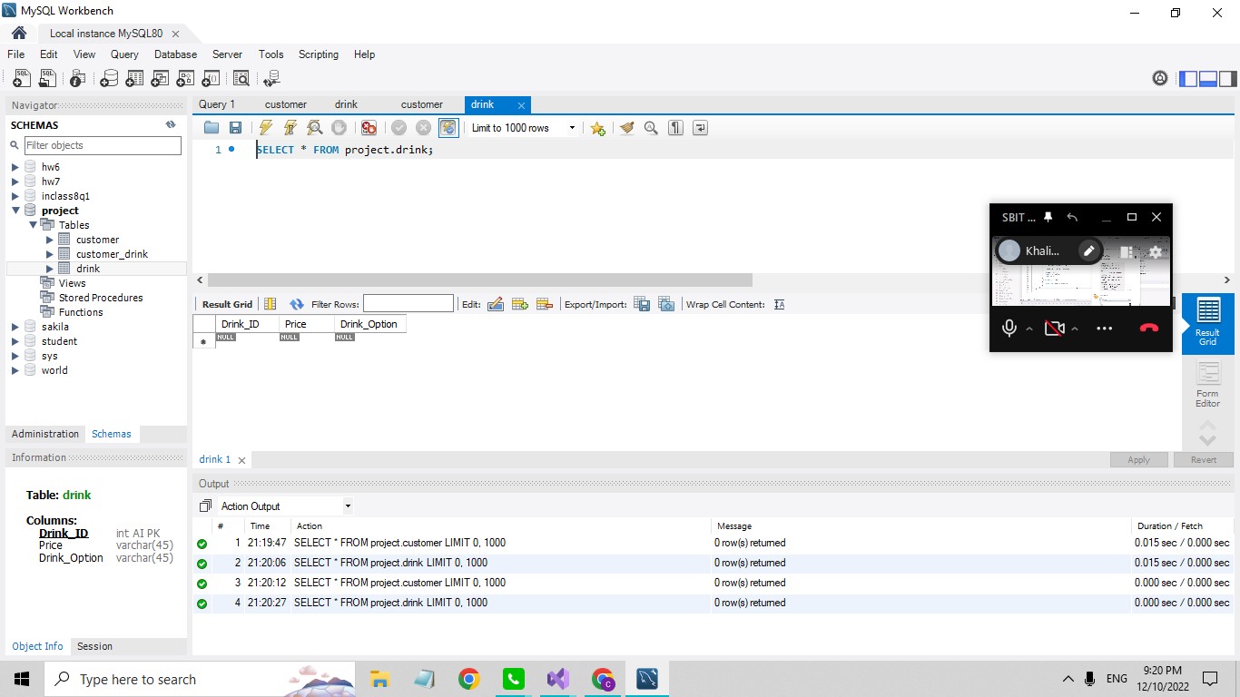This screenshot has height=697, width=1240.
Task: Save the script with floppy icon
Action: 235,128
